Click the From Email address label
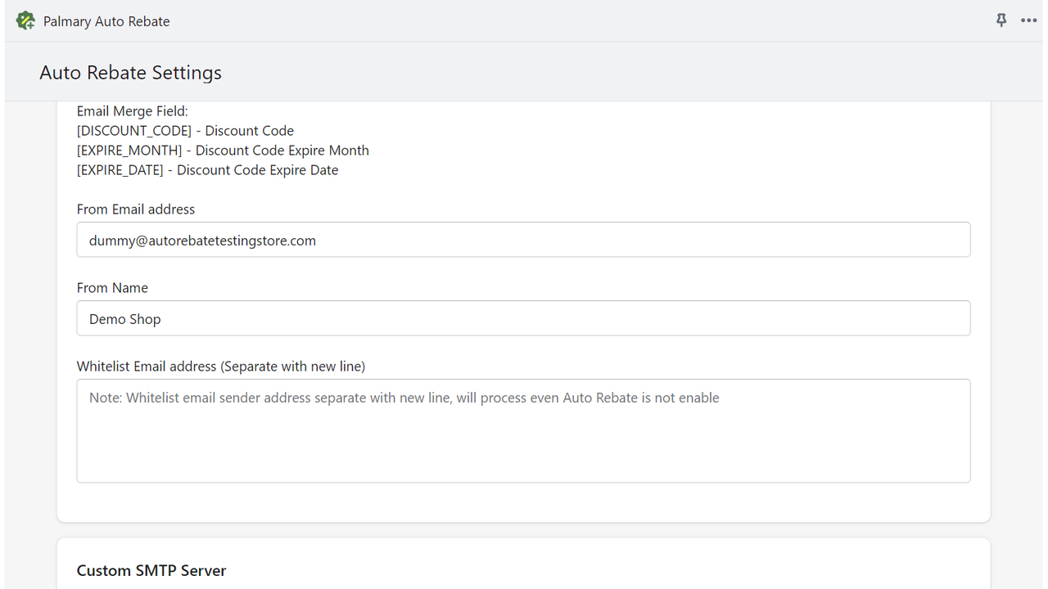1048x589 pixels. (x=136, y=209)
